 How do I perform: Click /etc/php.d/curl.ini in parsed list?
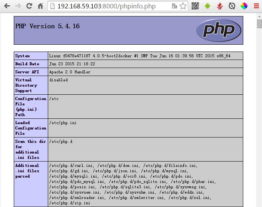71,165
